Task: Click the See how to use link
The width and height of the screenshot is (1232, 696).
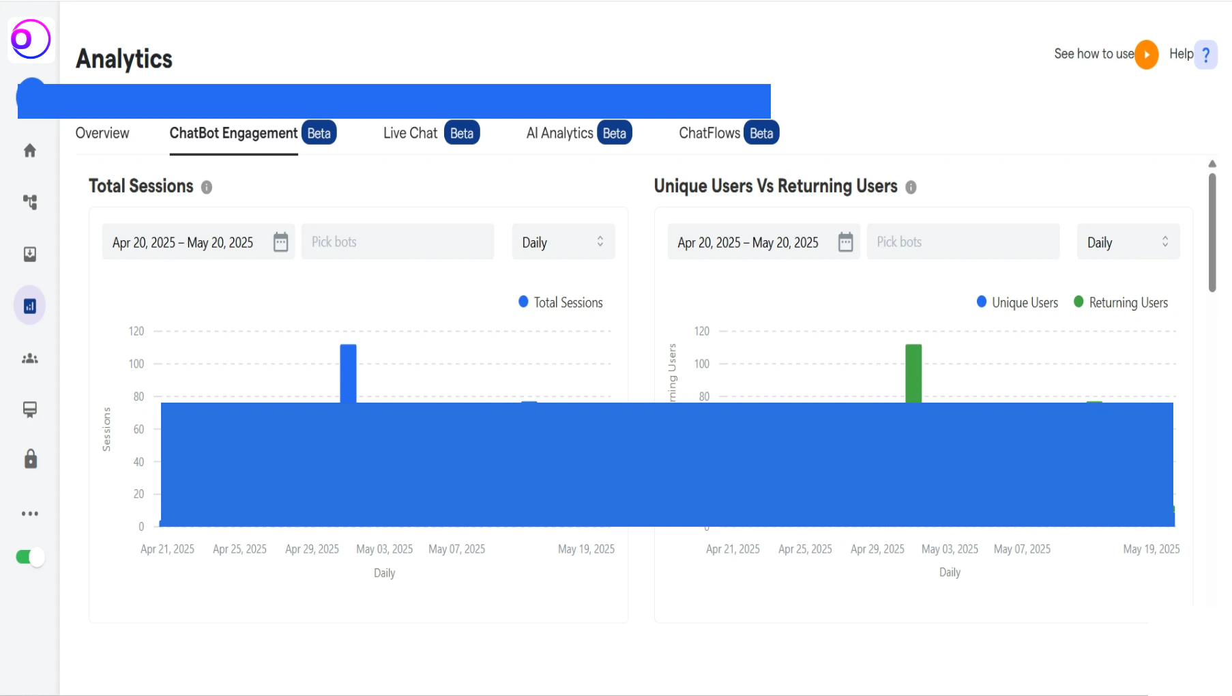Action: (x=1094, y=54)
